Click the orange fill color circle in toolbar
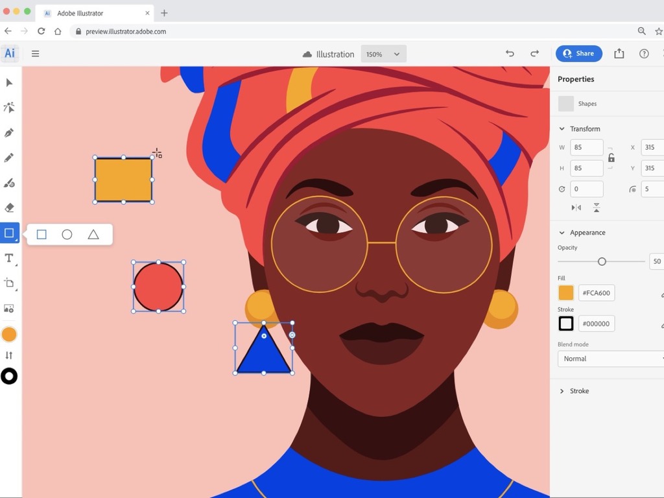 click(9, 335)
